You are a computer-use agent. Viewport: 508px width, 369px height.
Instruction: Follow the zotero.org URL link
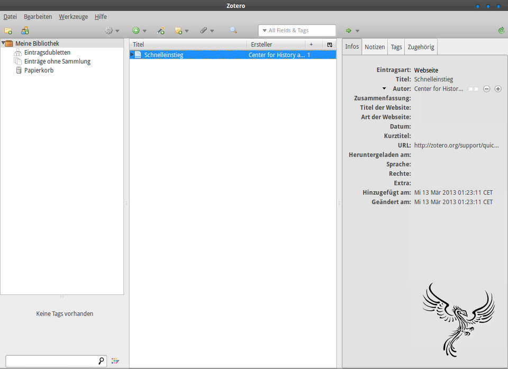point(456,145)
